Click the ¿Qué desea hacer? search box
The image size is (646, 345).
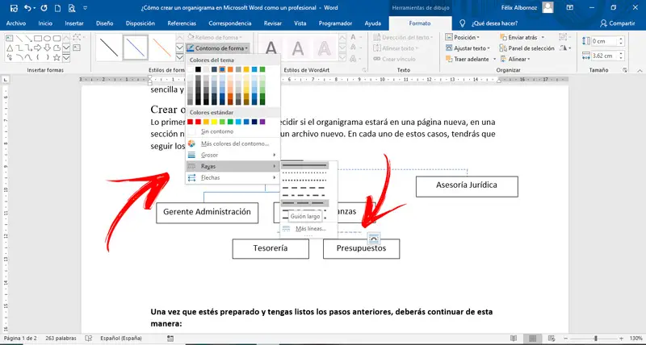(494, 23)
